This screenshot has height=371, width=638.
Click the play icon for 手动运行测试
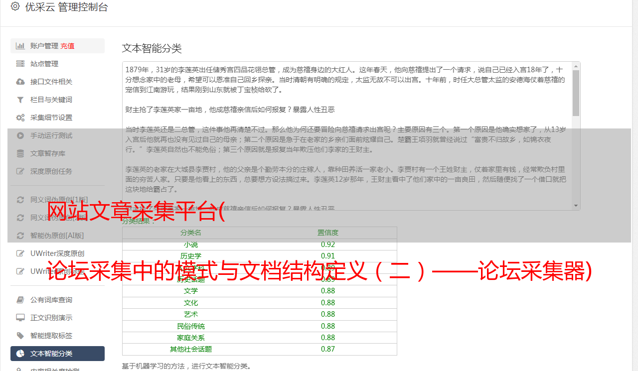20,135
